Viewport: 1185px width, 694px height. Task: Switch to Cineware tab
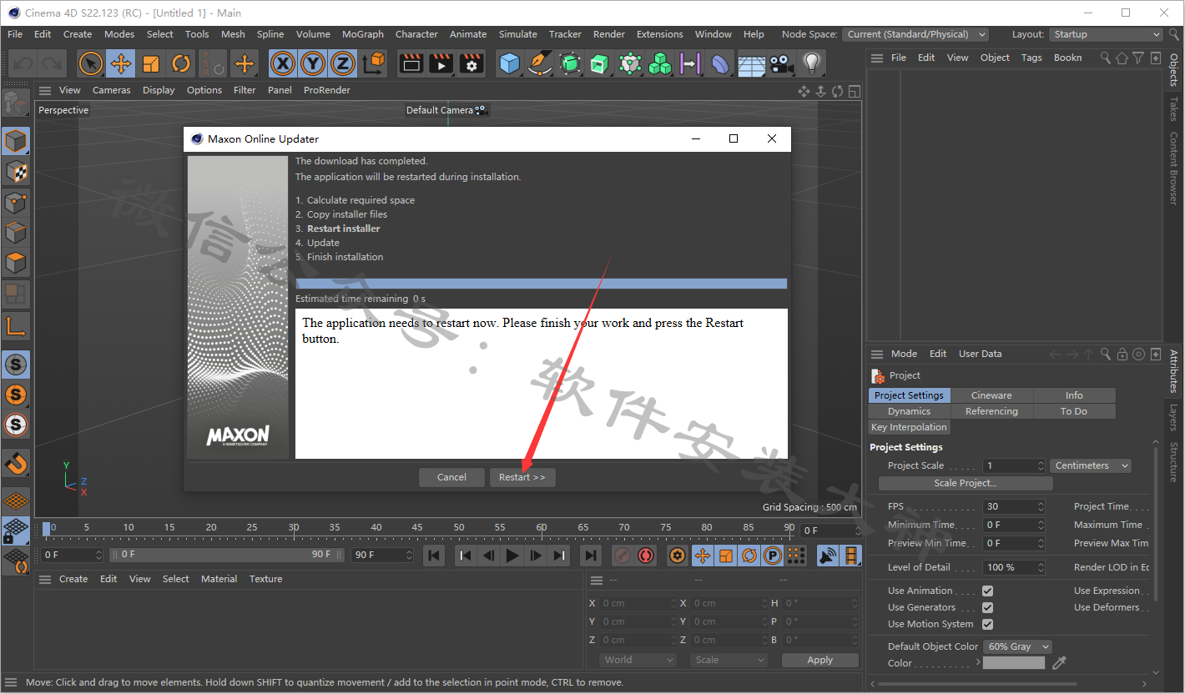(991, 395)
